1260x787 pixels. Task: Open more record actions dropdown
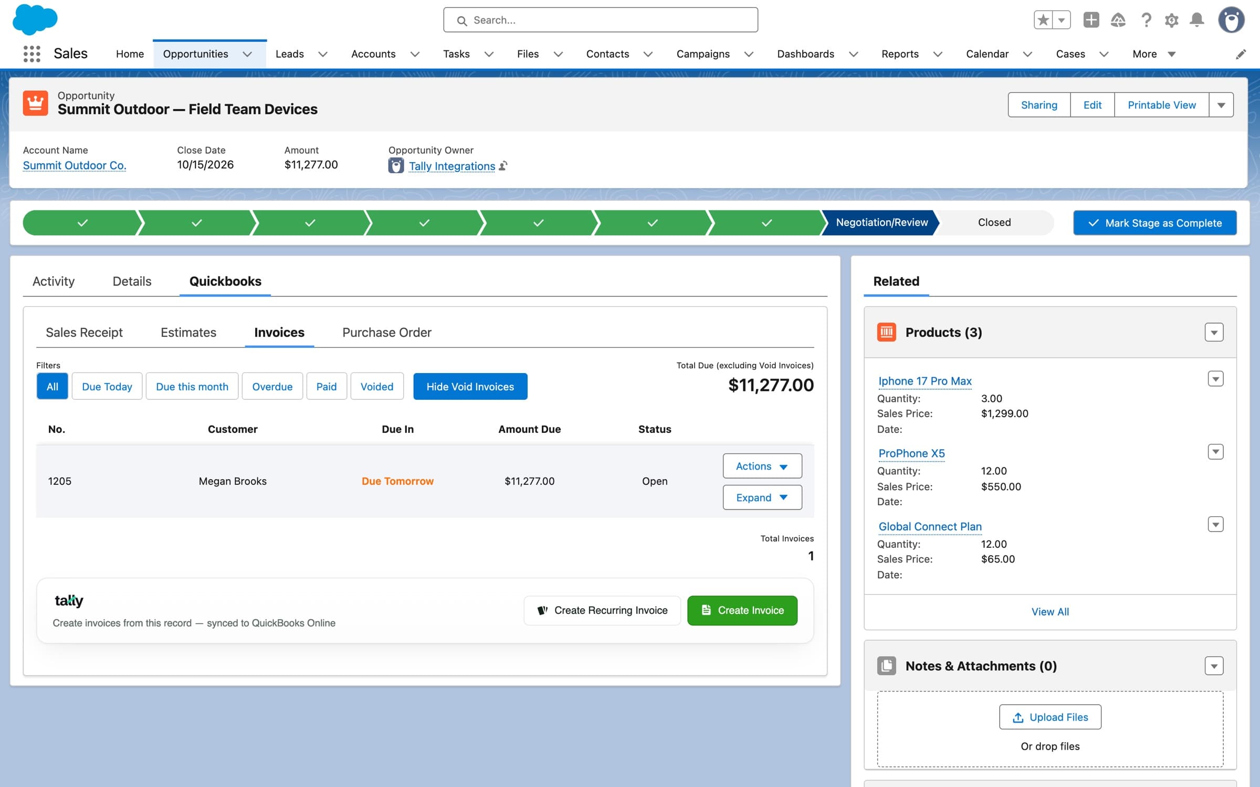pos(1221,105)
